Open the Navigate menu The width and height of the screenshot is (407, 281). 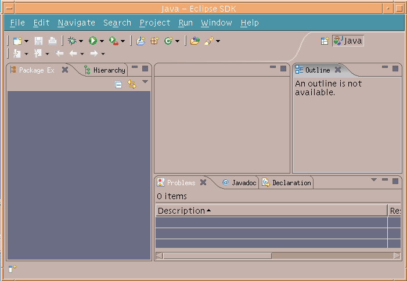point(76,23)
